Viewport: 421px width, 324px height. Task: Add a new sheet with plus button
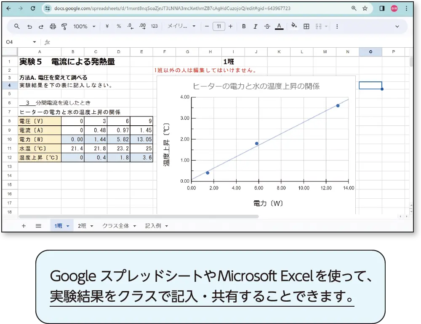tap(24, 226)
